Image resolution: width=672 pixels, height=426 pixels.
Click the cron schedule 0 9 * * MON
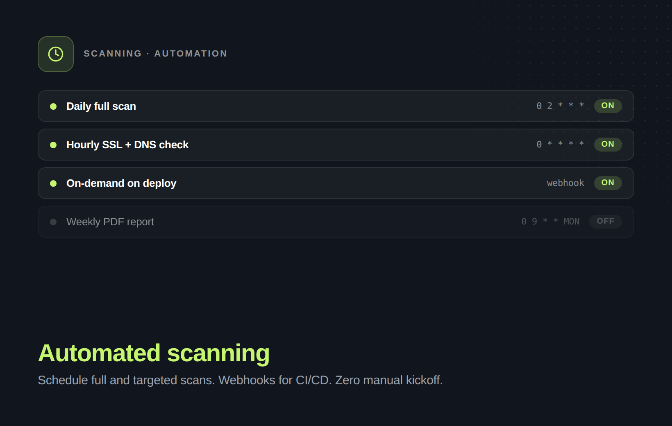point(550,221)
